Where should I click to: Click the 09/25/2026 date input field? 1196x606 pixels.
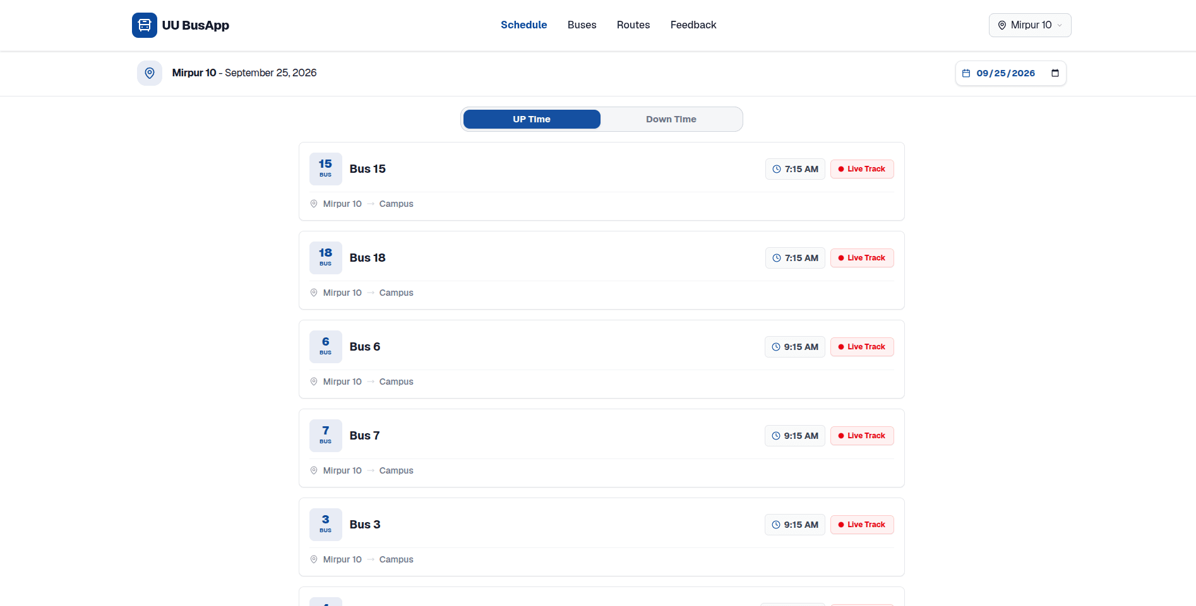(x=1010, y=73)
